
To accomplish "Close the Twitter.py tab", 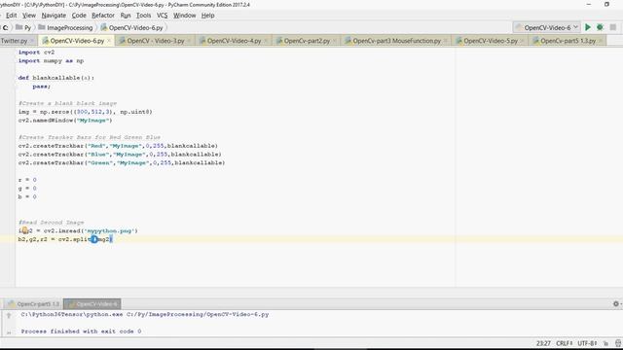I will pyautogui.click(x=32, y=41).
